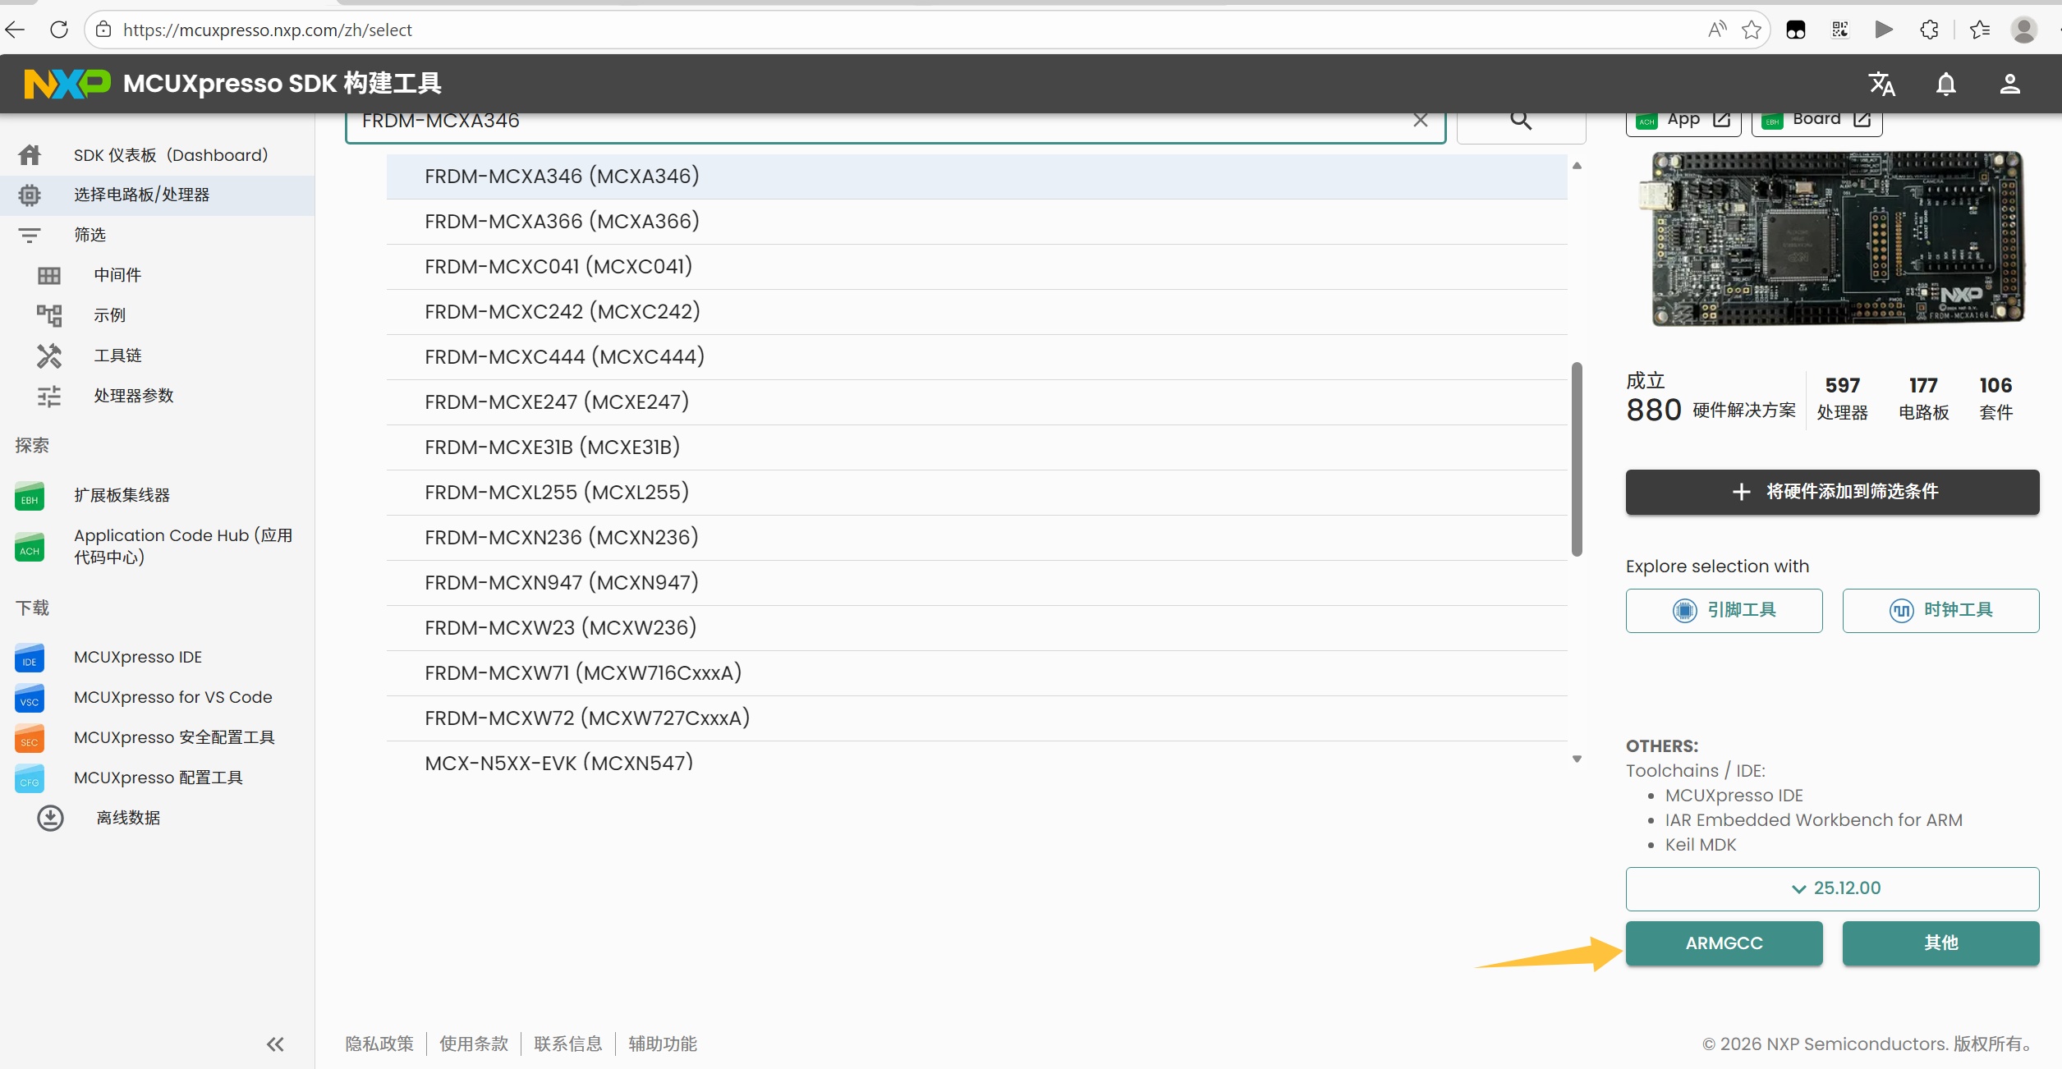The image size is (2062, 1069).
Task: Open the 筛选 filter section
Action: coord(158,235)
